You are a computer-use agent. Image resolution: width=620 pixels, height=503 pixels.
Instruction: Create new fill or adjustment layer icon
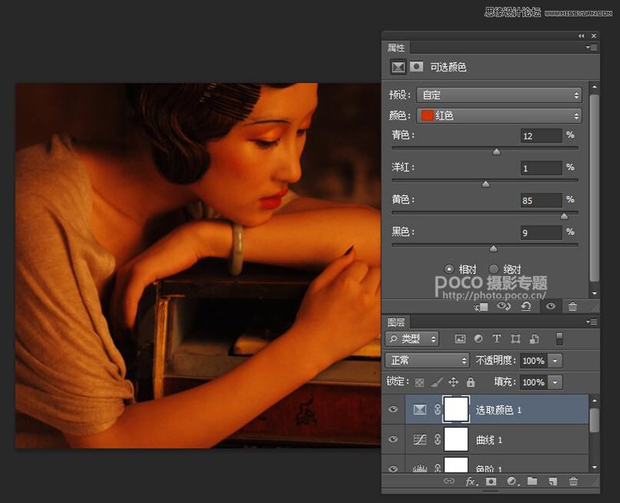[512, 481]
